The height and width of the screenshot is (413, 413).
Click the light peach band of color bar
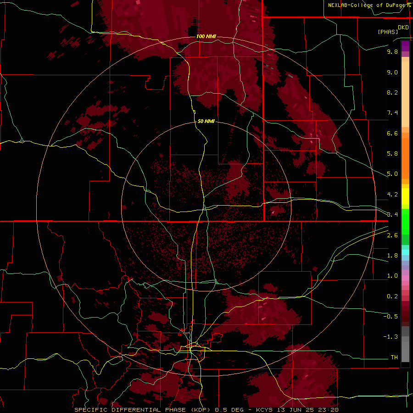tap(405, 95)
